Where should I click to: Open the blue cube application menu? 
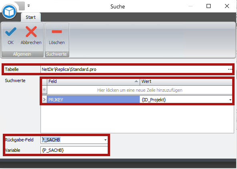coord(9,12)
